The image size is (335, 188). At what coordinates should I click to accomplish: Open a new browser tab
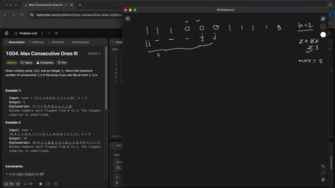pos(80,5)
